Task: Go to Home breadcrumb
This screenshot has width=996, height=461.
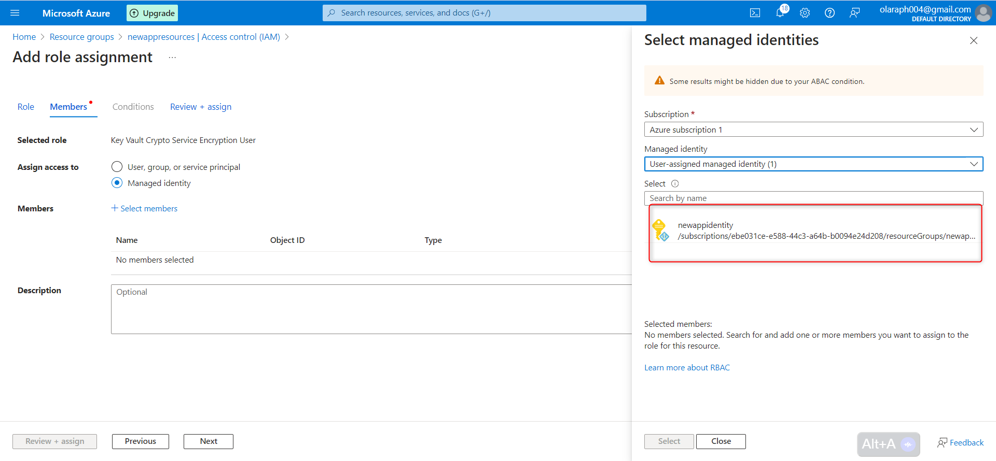Action: [24, 37]
